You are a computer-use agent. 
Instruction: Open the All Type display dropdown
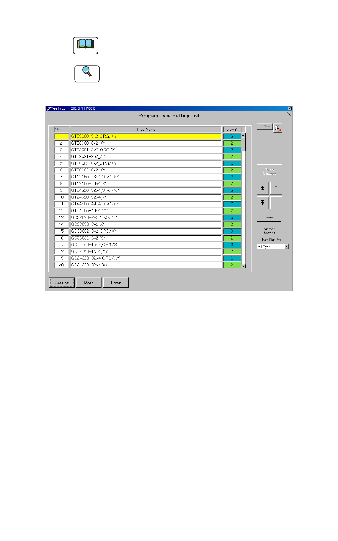pos(286,246)
